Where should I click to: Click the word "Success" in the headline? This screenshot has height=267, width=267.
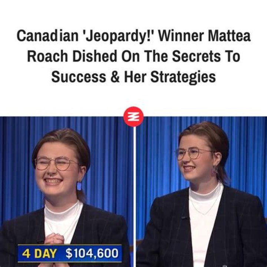[79, 77]
